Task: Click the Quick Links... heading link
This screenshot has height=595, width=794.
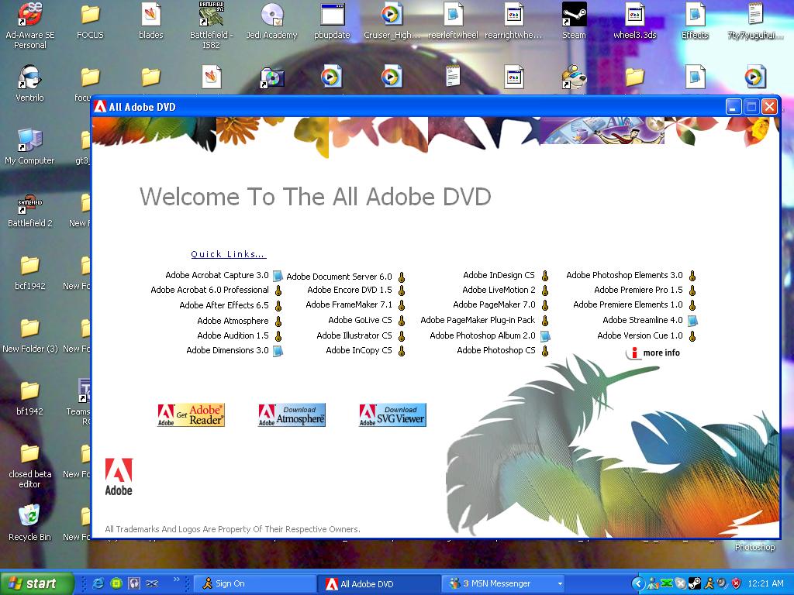Action: 229,254
